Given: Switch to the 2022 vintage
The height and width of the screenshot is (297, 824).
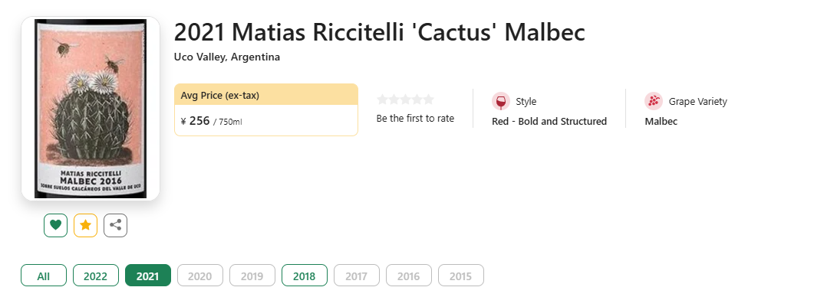Looking at the screenshot, I should (x=96, y=276).
